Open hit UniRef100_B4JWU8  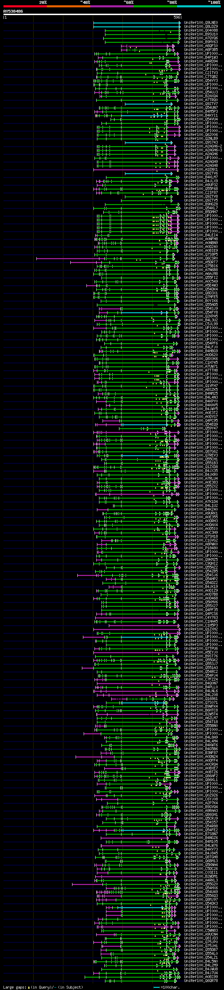tap(201, 969)
